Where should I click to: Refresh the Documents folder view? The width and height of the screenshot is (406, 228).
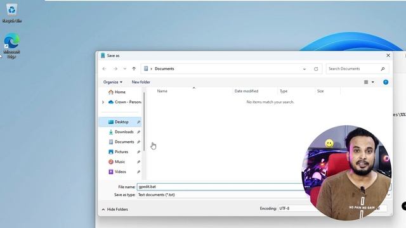[316, 69]
